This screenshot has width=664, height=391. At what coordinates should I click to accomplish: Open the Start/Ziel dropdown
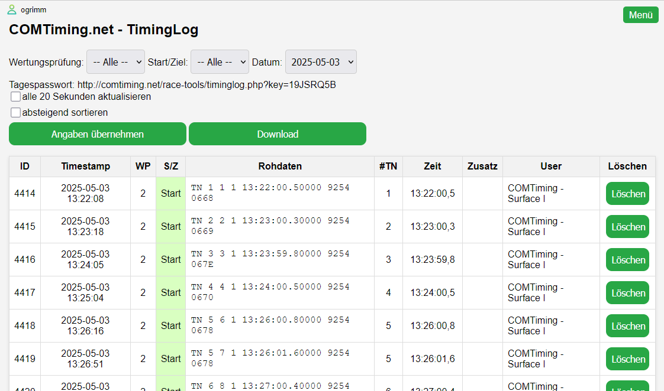click(x=220, y=61)
